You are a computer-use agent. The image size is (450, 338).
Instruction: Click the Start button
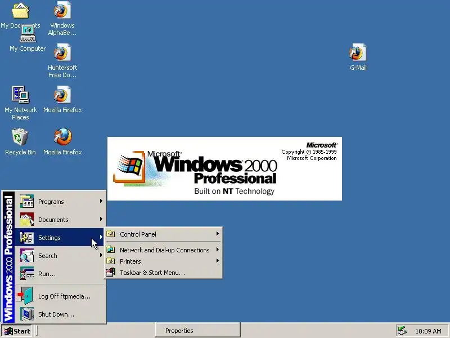click(17, 331)
